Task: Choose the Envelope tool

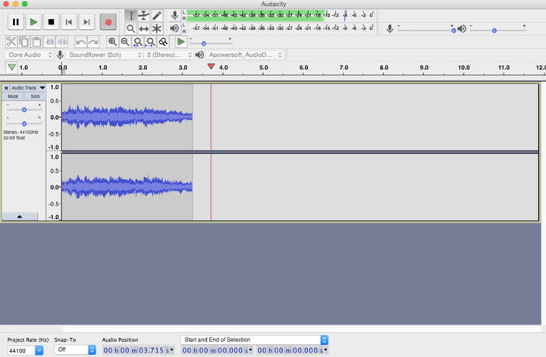Action: tap(144, 15)
